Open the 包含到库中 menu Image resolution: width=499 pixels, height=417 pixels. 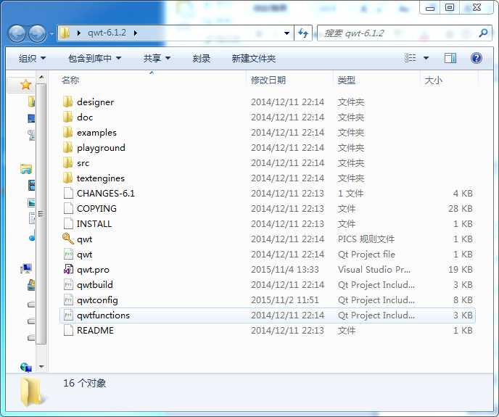94,58
